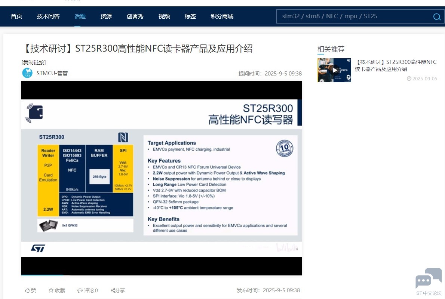Click the article title ST25R300高性能NFC读卡器产品及应用介绍
The width and height of the screenshot is (445, 299).
tap(137, 49)
